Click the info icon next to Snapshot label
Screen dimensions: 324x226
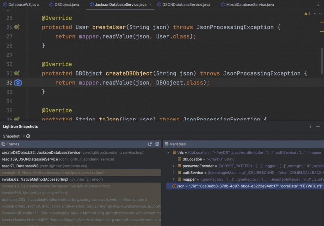(x=28, y=136)
